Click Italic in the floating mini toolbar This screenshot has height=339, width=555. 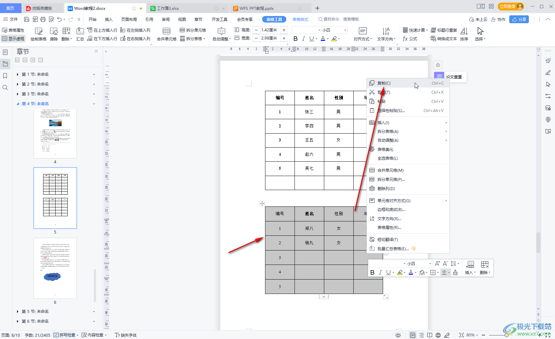pyautogui.click(x=380, y=272)
